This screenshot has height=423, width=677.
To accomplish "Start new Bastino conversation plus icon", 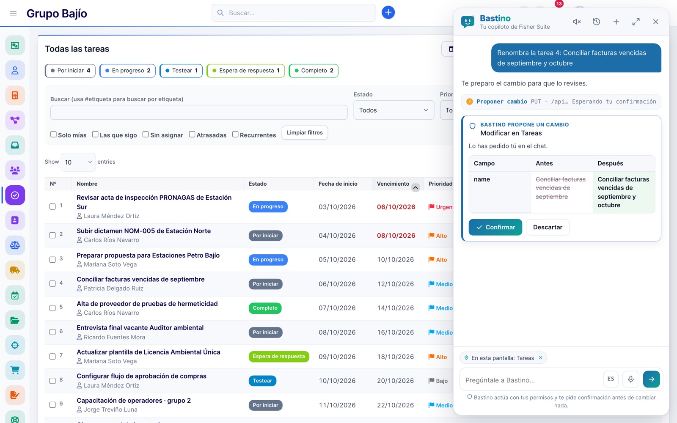I will point(616,22).
